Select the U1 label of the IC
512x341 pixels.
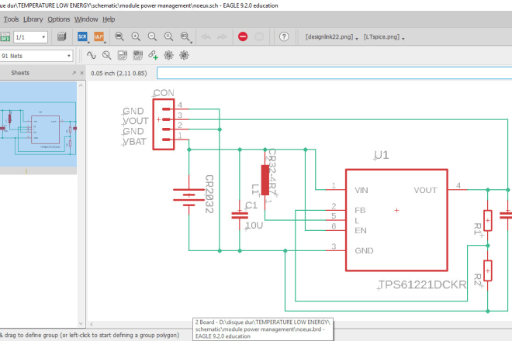click(381, 155)
